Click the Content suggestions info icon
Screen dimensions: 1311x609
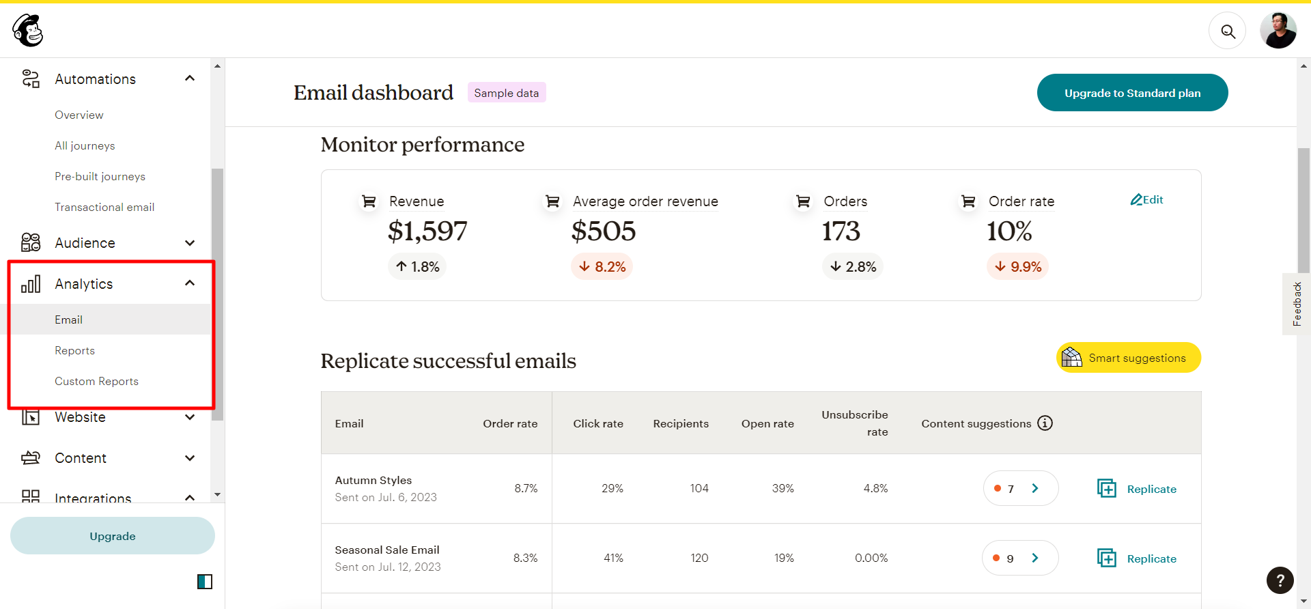1045,423
